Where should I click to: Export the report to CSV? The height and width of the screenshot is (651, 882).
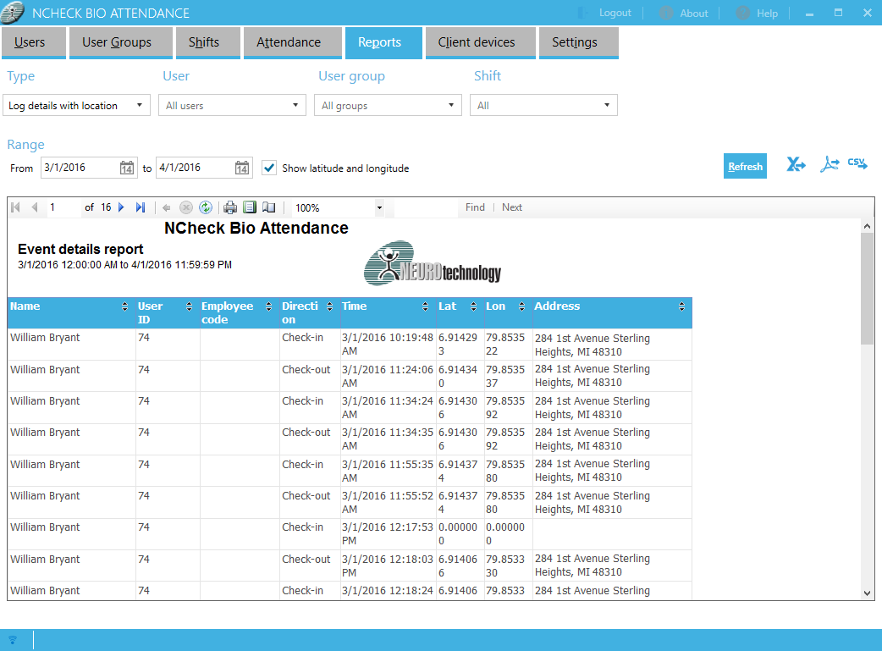[857, 163]
